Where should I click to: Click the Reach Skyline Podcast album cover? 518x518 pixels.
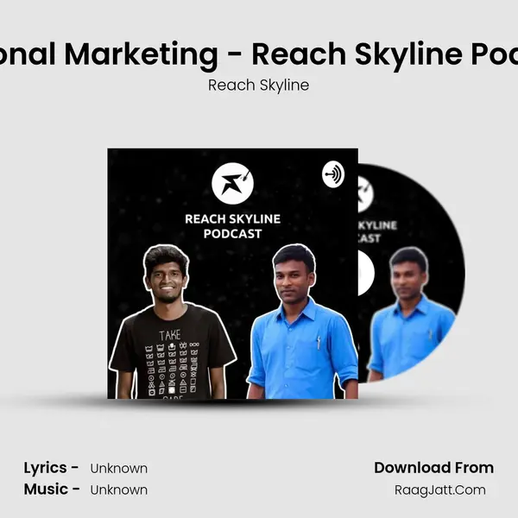pos(232,274)
